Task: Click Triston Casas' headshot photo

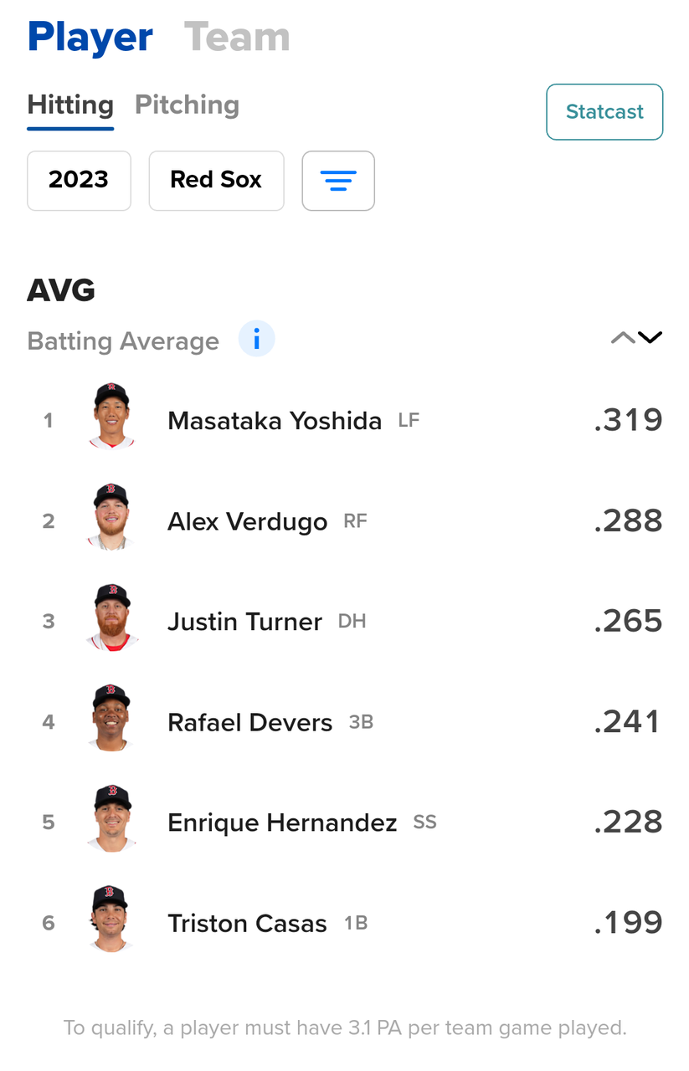Action: tap(111, 919)
